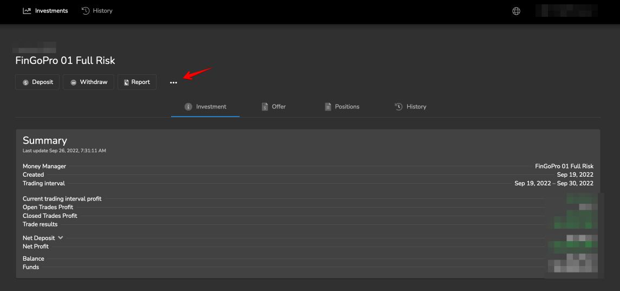Click the Last update timestamp text
620x291 pixels.
pos(64,151)
